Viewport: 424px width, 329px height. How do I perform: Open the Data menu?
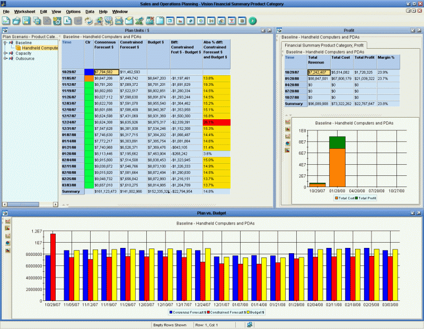pos(90,12)
